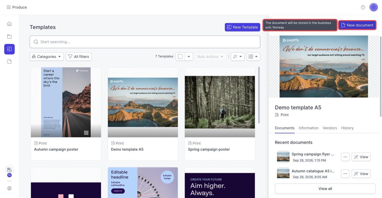The height and width of the screenshot is (198, 382).
Task: Click the Autumn catalogue A5 document thumbnail
Action: point(283,173)
